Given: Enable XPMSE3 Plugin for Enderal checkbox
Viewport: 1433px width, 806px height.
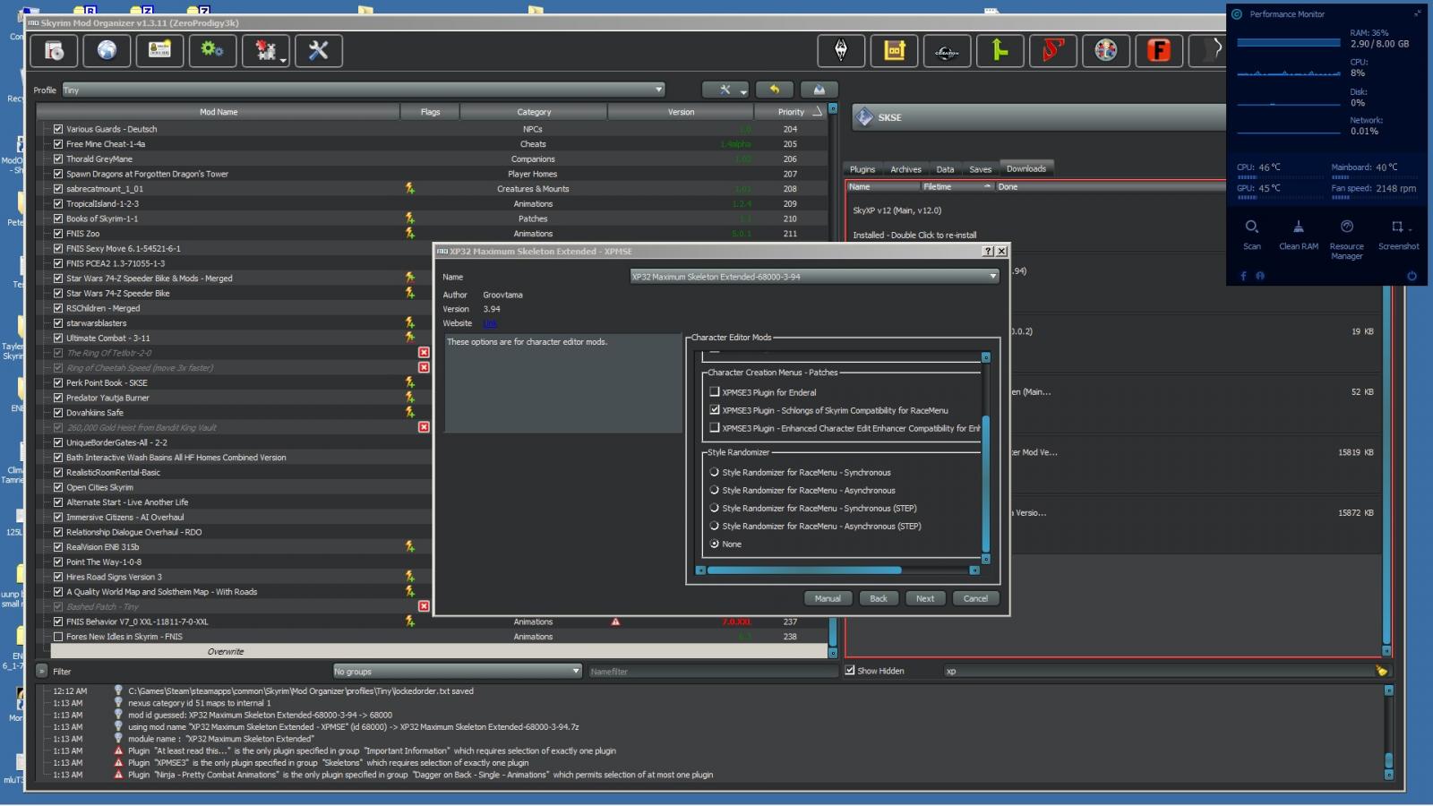Looking at the screenshot, I should point(715,391).
